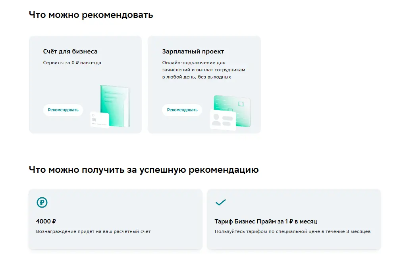Click the Онлайн-подключение для зачислений description text
This screenshot has height=271, width=405.
point(204,70)
